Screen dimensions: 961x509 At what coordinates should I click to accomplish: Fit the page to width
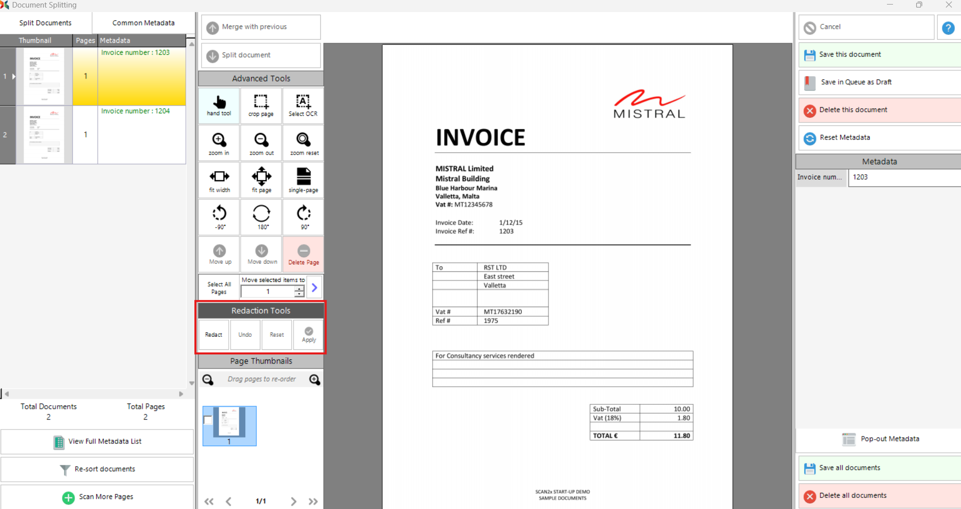click(x=219, y=180)
